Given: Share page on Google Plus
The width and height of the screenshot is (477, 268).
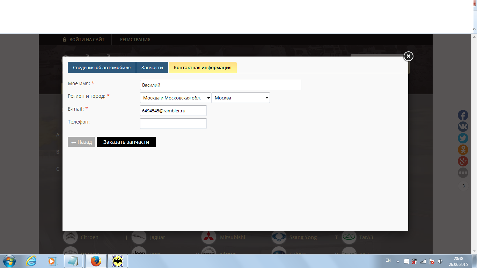Looking at the screenshot, I should [x=463, y=161].
